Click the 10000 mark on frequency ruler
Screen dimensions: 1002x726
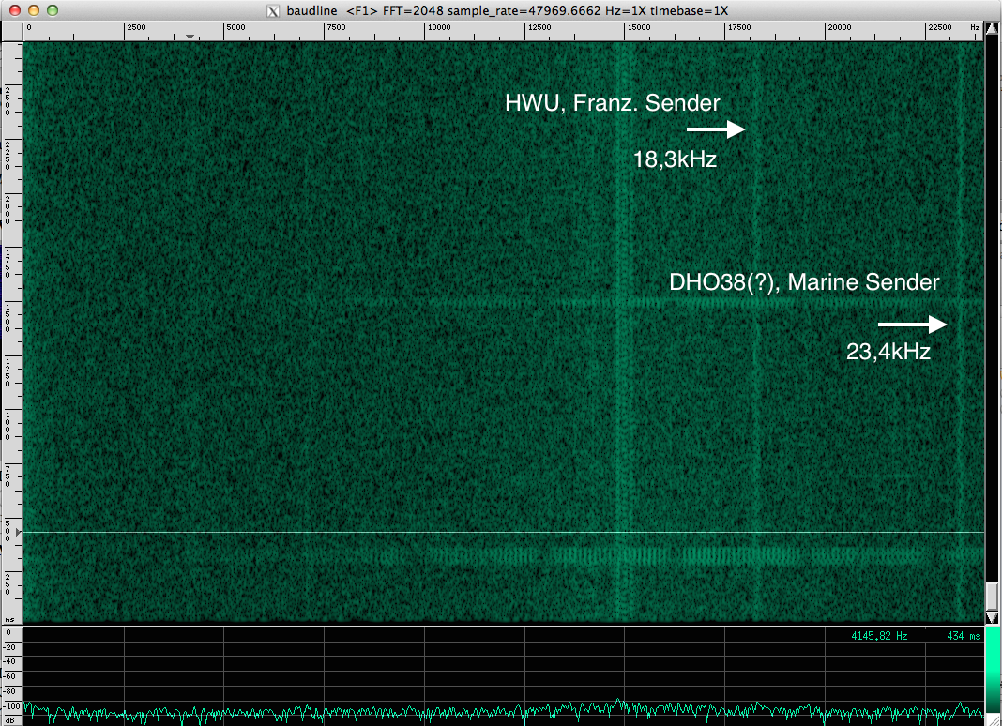(x=437, y=28)
